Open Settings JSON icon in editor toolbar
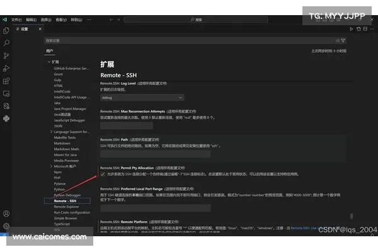Image resolution: width=378 pixels, height=252 pixels. tap(358, 29)
